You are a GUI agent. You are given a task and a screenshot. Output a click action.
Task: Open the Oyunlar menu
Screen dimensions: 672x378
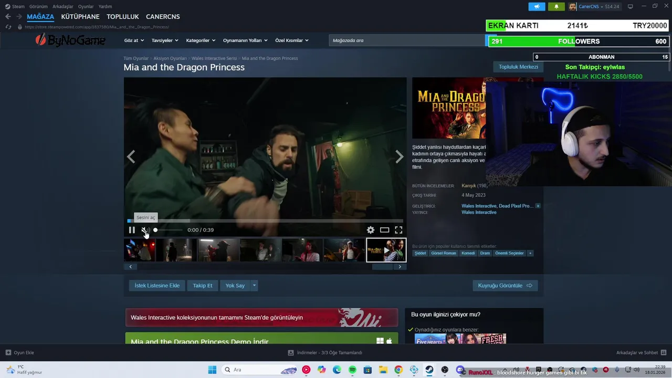pyautogui.click(x=86, y=6)
